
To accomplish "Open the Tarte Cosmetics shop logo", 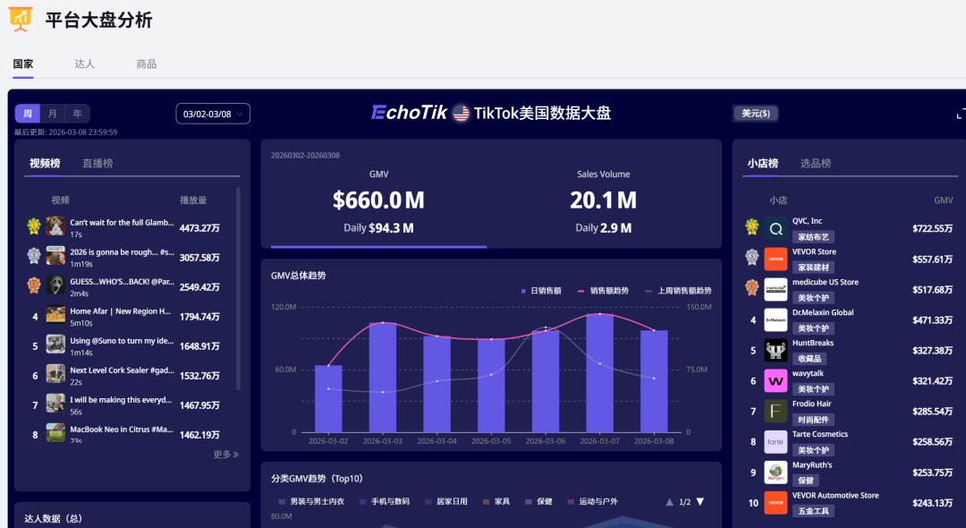I will [x=775, y=442].
